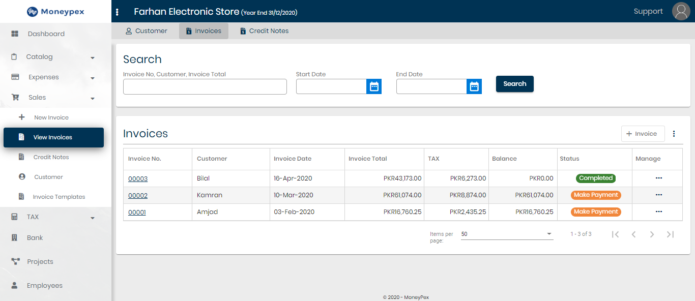Viewport: 695px width, 301px height.
Task: Go to the first page of invoices
Action: click(615, 234)
